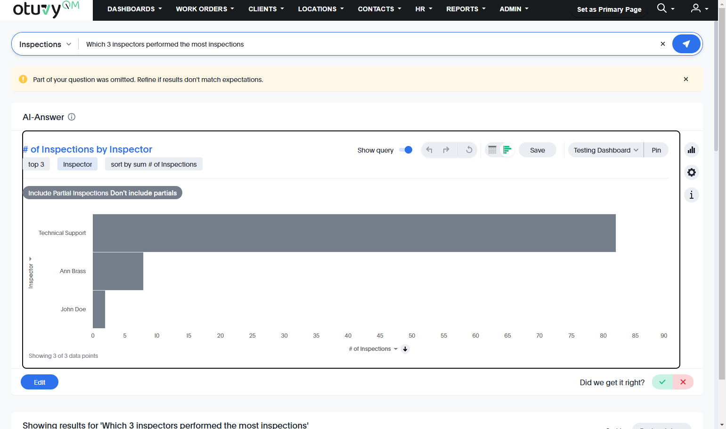
Task: Redo the answer change
Action: pos(446,150)
